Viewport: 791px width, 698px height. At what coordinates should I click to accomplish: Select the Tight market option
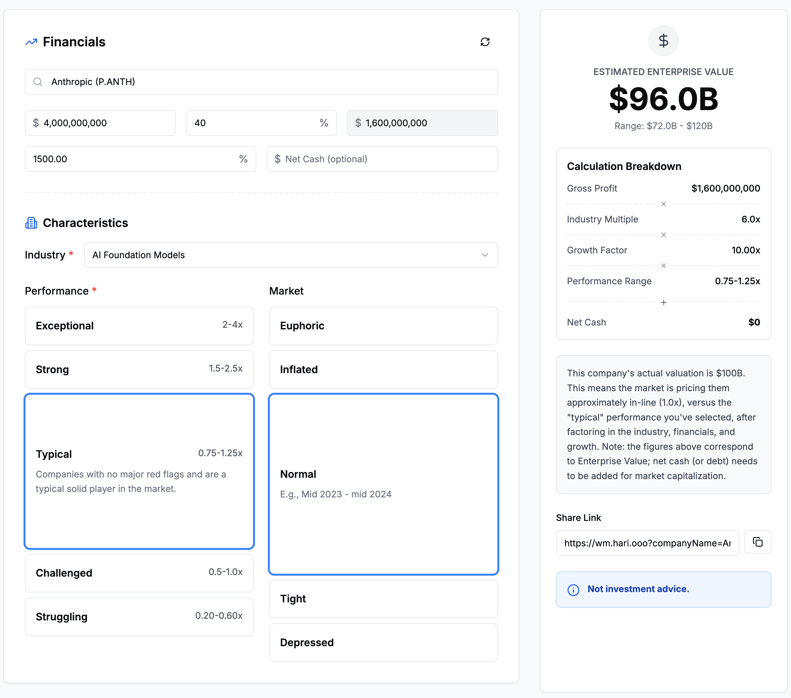[383, 599]
